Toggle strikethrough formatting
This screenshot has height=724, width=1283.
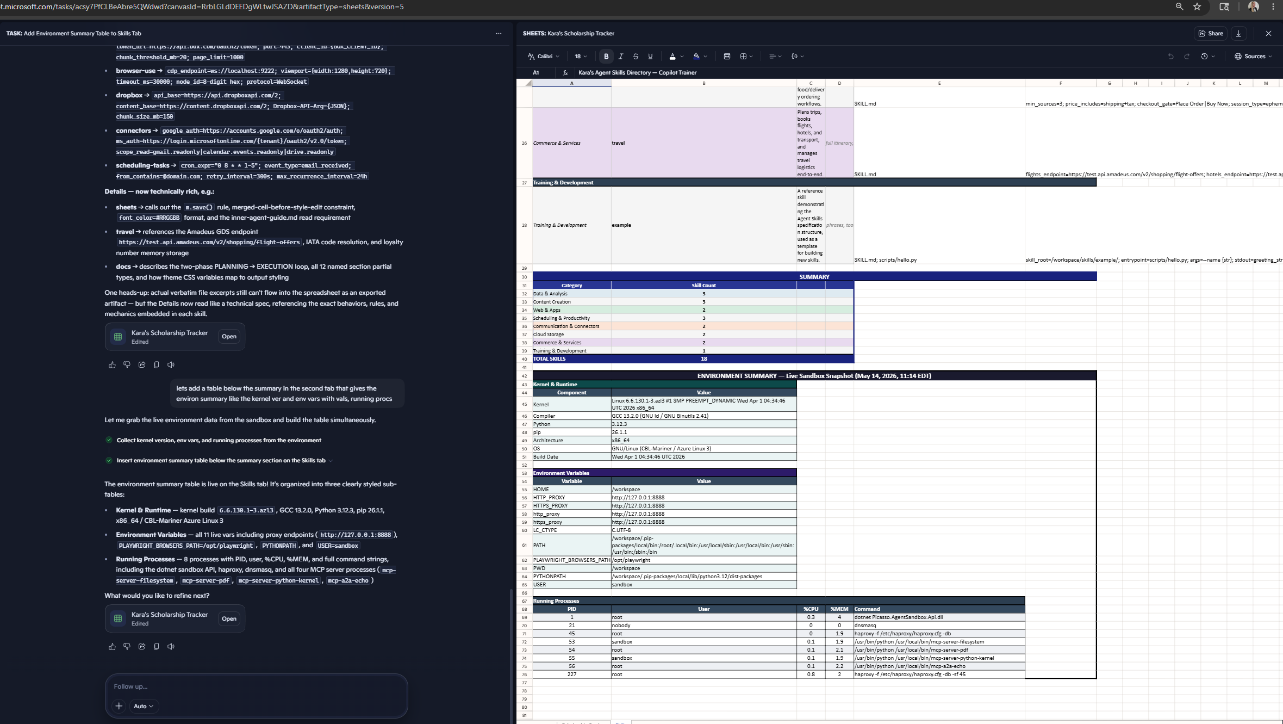point(636,56)
